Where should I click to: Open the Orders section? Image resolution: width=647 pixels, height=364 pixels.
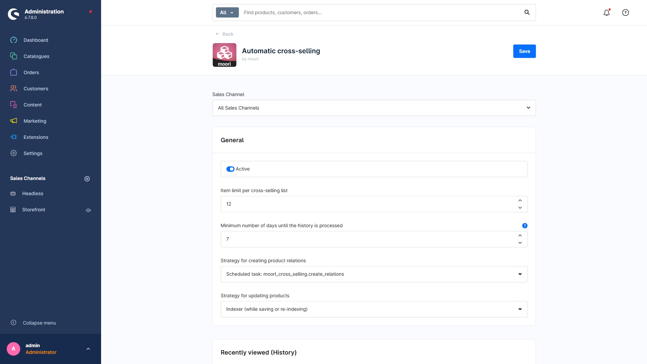(31, 72)
